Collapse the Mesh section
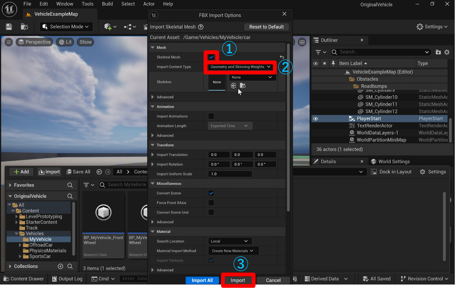This screenshot has width=455, height=288. (x=153, y=48)
